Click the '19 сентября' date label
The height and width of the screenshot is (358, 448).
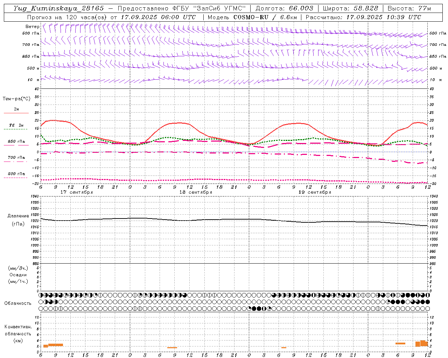pos(315,192)
